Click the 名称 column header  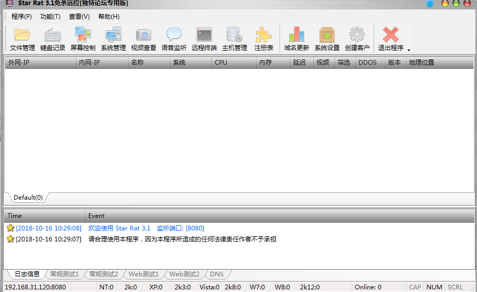pos(149,63)
